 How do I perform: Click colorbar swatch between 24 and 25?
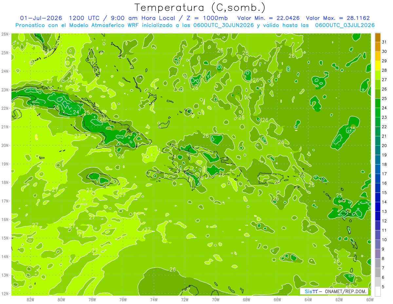coord(378,103)
